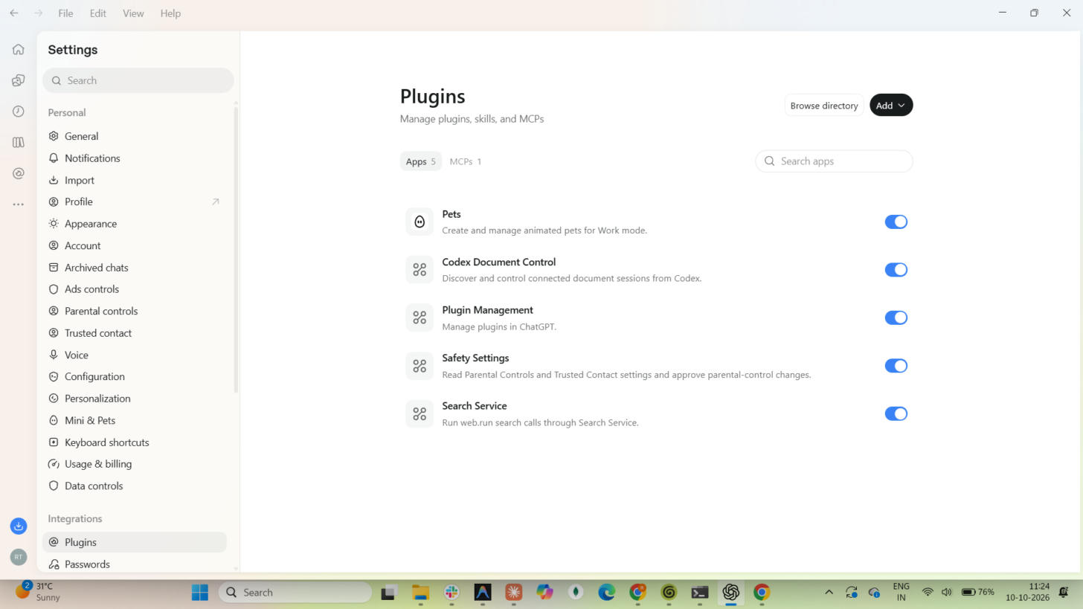Click the Codex Document Control app icon
Screen dimensions: 1083x609
[x=420, y=270]
